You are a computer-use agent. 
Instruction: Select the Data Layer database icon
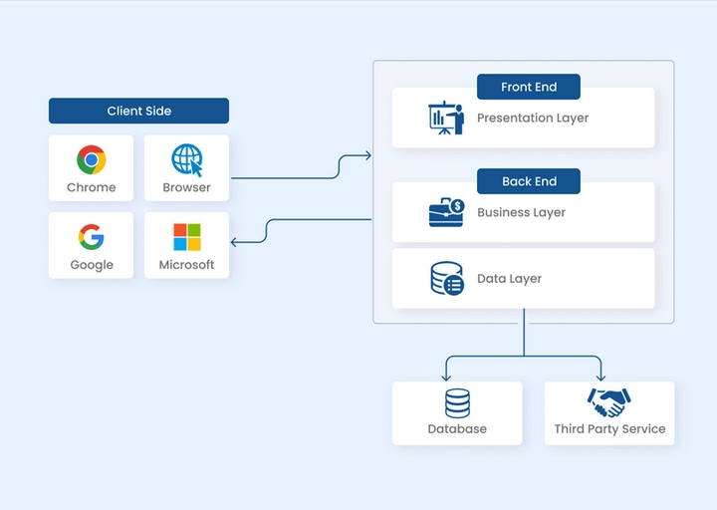(446, 279)
